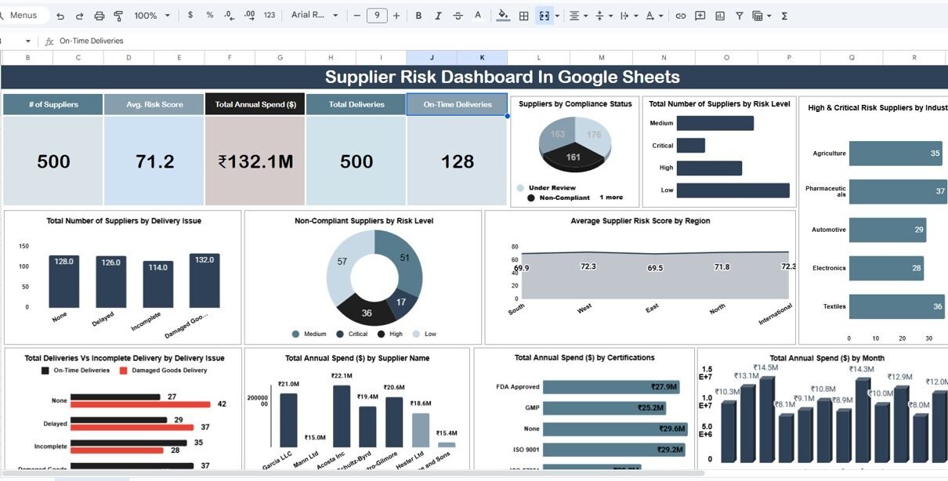Select the 'Total Annual Spend ($)' header cell
Screen dimensions: 948x481
click(x=255, y=105)
